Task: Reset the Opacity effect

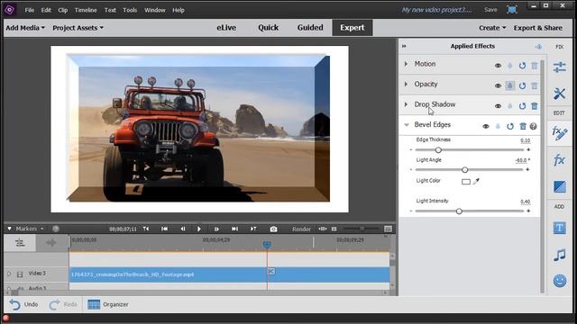Action: 522,86
